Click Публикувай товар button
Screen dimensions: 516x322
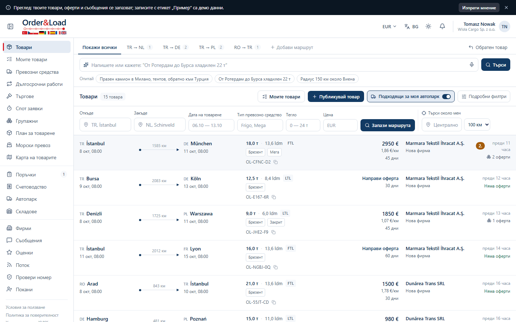336,97
